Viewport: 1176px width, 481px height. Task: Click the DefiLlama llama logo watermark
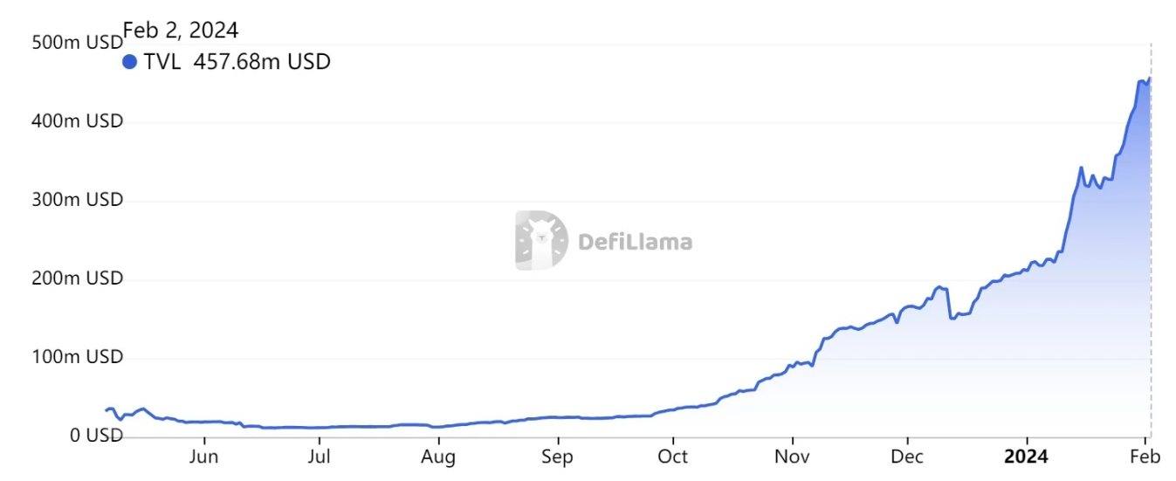tap(541, 240)
